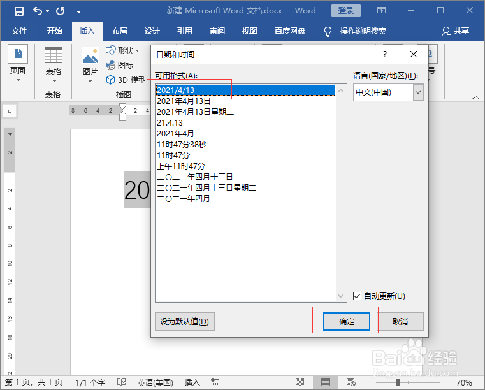Click the Redo/Repeat icon

pos(61,11)
